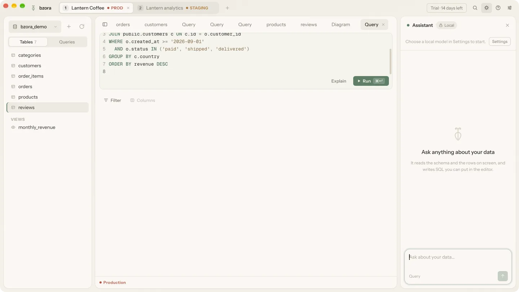Toggle the AI assistant sparkle icon
This screenshot has height=292, width=519.
pyautogui.click(x=487, y=8)
